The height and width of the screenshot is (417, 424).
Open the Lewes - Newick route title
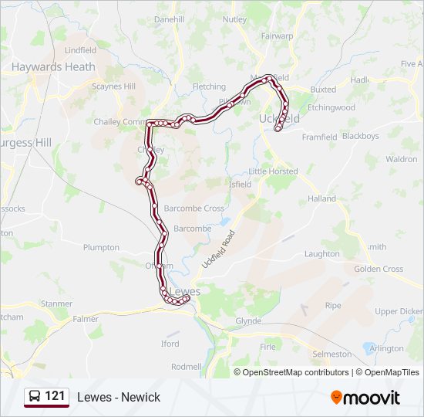click(x=119, y=397)
